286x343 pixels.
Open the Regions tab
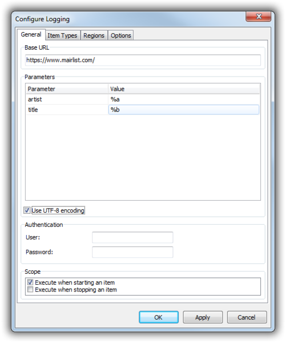point(94,35)
